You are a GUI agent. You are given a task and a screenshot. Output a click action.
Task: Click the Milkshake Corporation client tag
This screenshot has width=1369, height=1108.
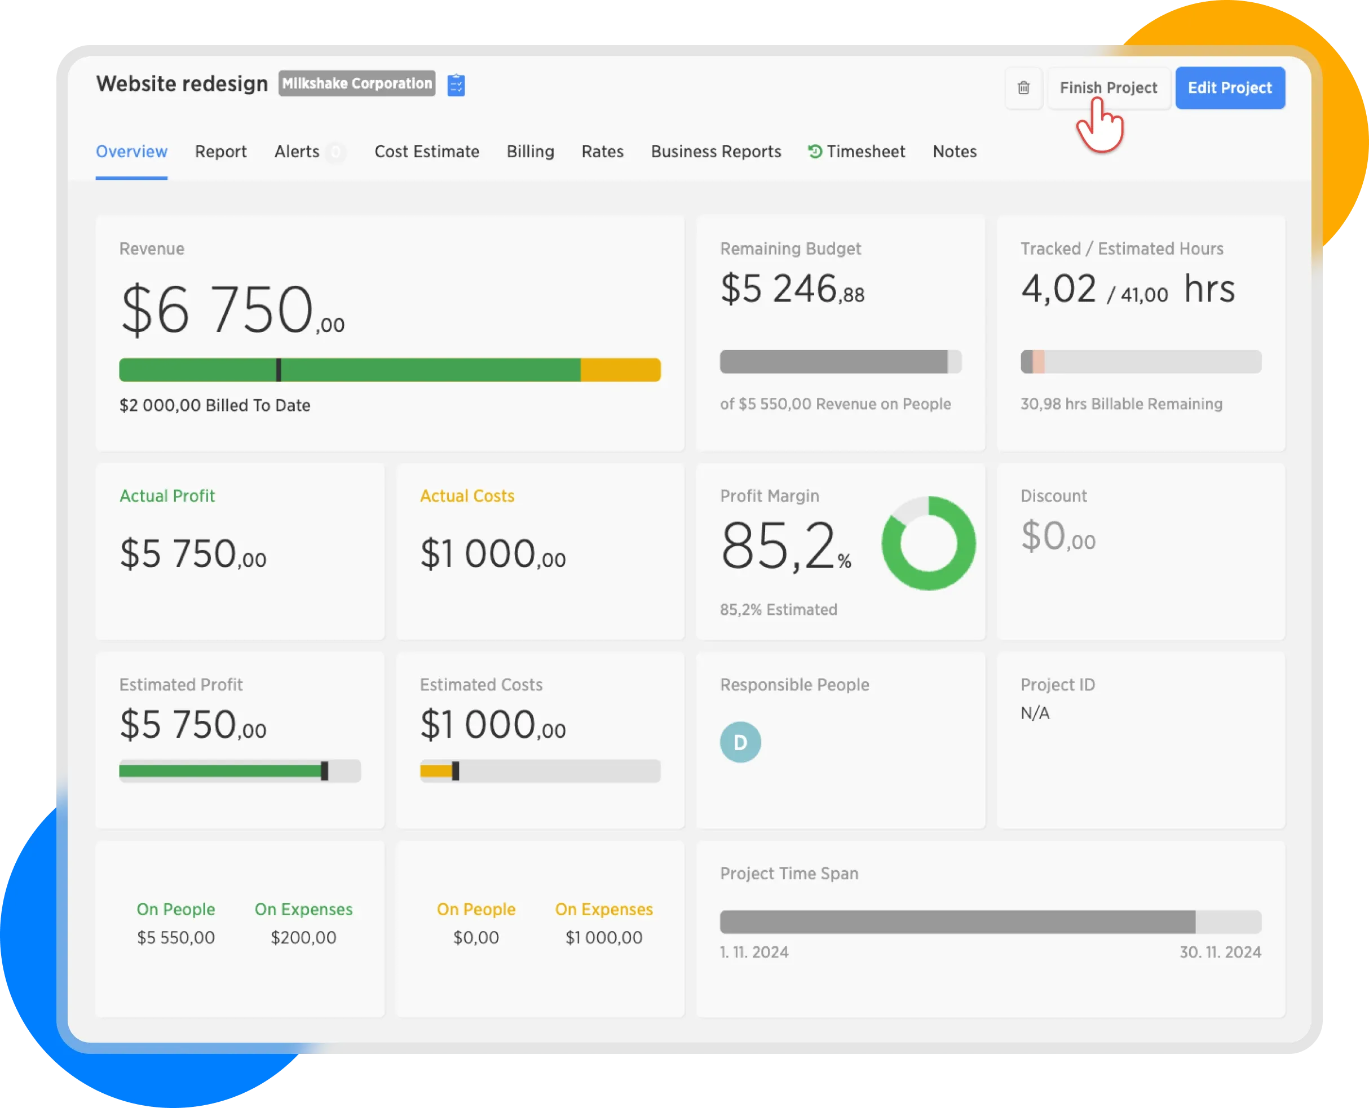coord(356,83)
